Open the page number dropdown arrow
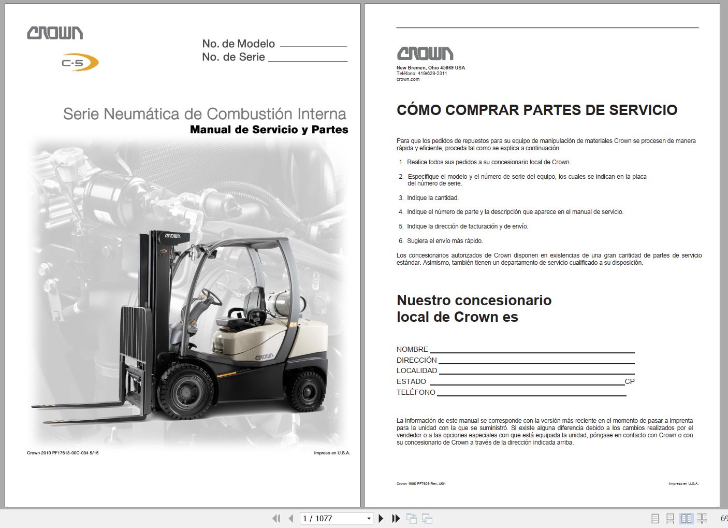Image resolution: width=728 pixels, height=528 pixels. [x=369, y=519]
